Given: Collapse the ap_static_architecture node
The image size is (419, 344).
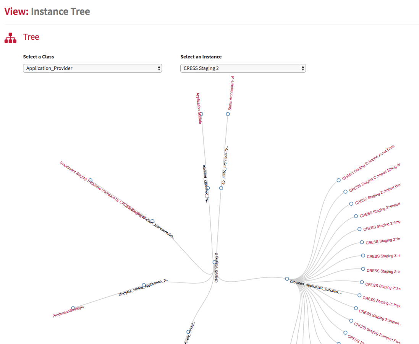Looking at the screenshot, I should [221, 188].
